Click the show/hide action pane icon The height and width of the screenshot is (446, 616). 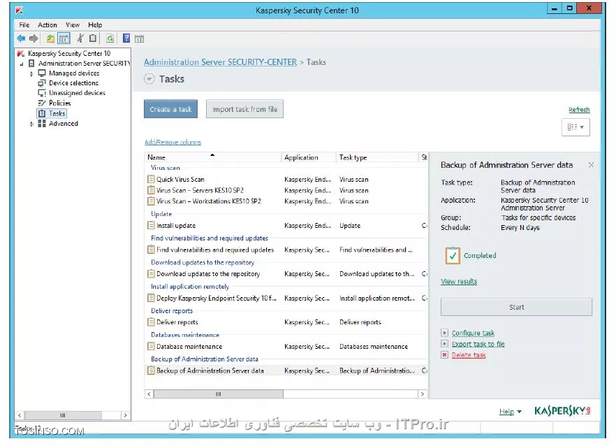[x=139, y=38]
